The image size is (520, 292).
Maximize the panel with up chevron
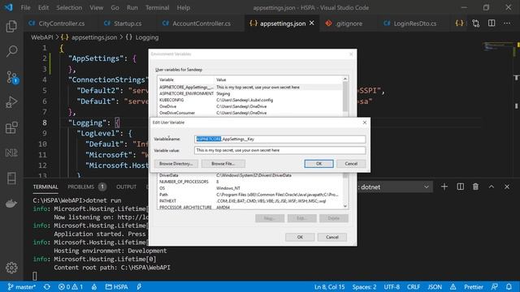click(491, 187)
